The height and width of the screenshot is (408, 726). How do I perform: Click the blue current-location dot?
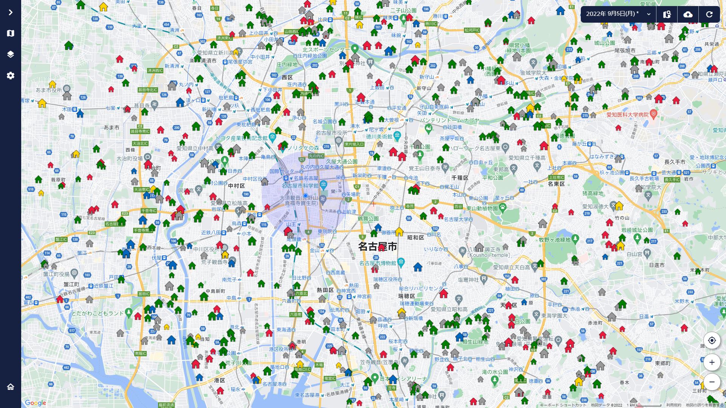pyautogui.click(x=305, y=196)
